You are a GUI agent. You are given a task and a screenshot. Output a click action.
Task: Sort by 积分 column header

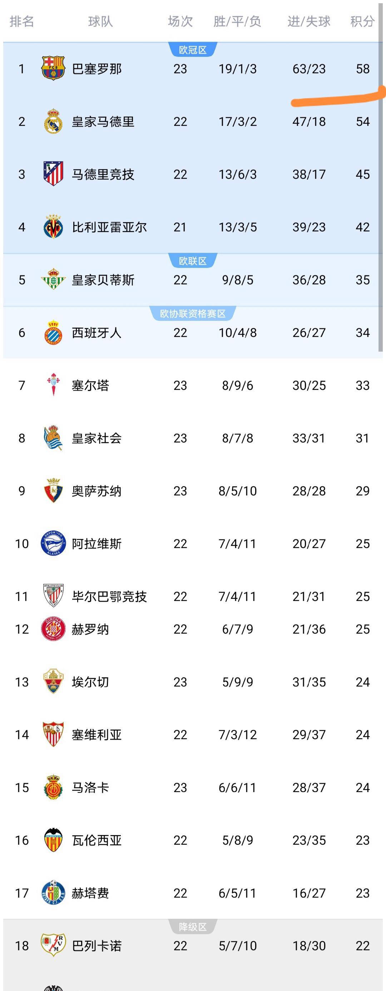tap(362, 21)
